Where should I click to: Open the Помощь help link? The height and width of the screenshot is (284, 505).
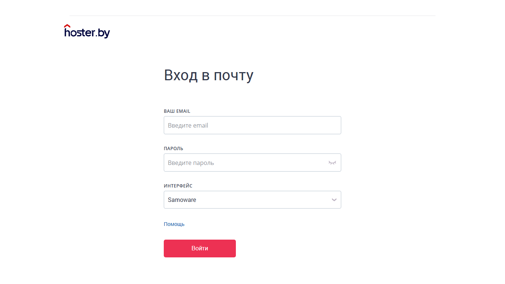coord(174,224)
